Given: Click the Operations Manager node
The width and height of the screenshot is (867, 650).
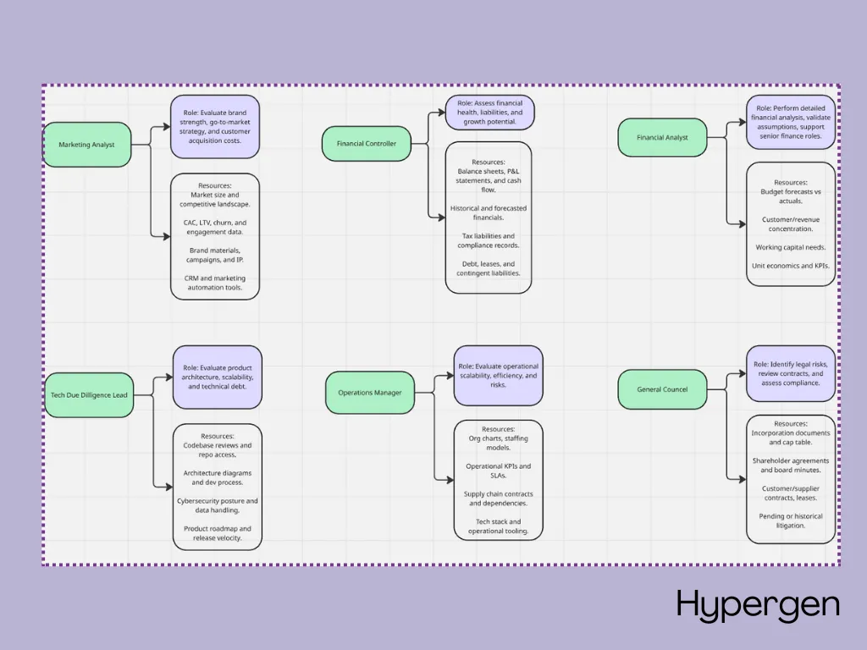Looking at the screenshot, I should click(x=370, y=393).
